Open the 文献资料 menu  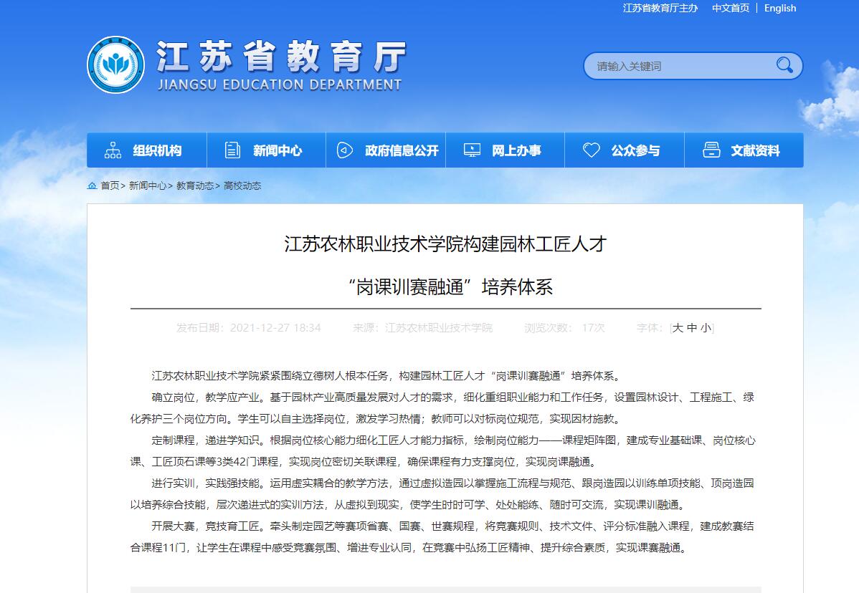744,150
